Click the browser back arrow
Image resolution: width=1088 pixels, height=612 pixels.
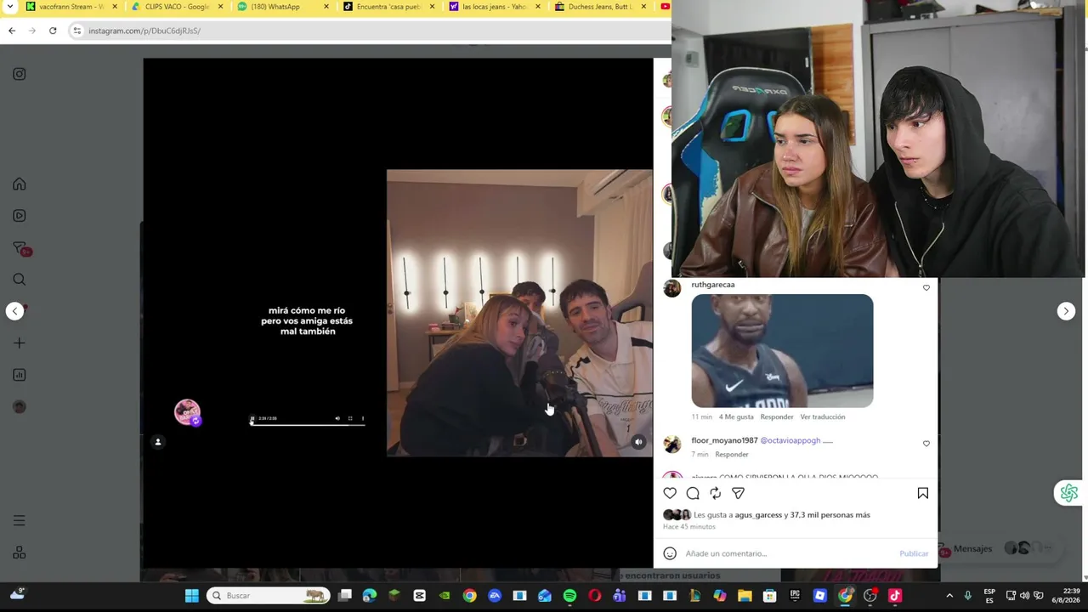12,31
